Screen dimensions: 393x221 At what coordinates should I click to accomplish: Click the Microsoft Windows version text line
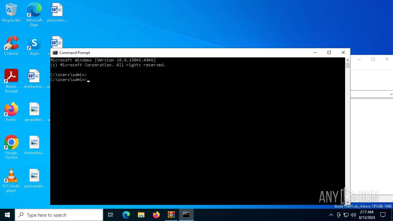(103, 60)
